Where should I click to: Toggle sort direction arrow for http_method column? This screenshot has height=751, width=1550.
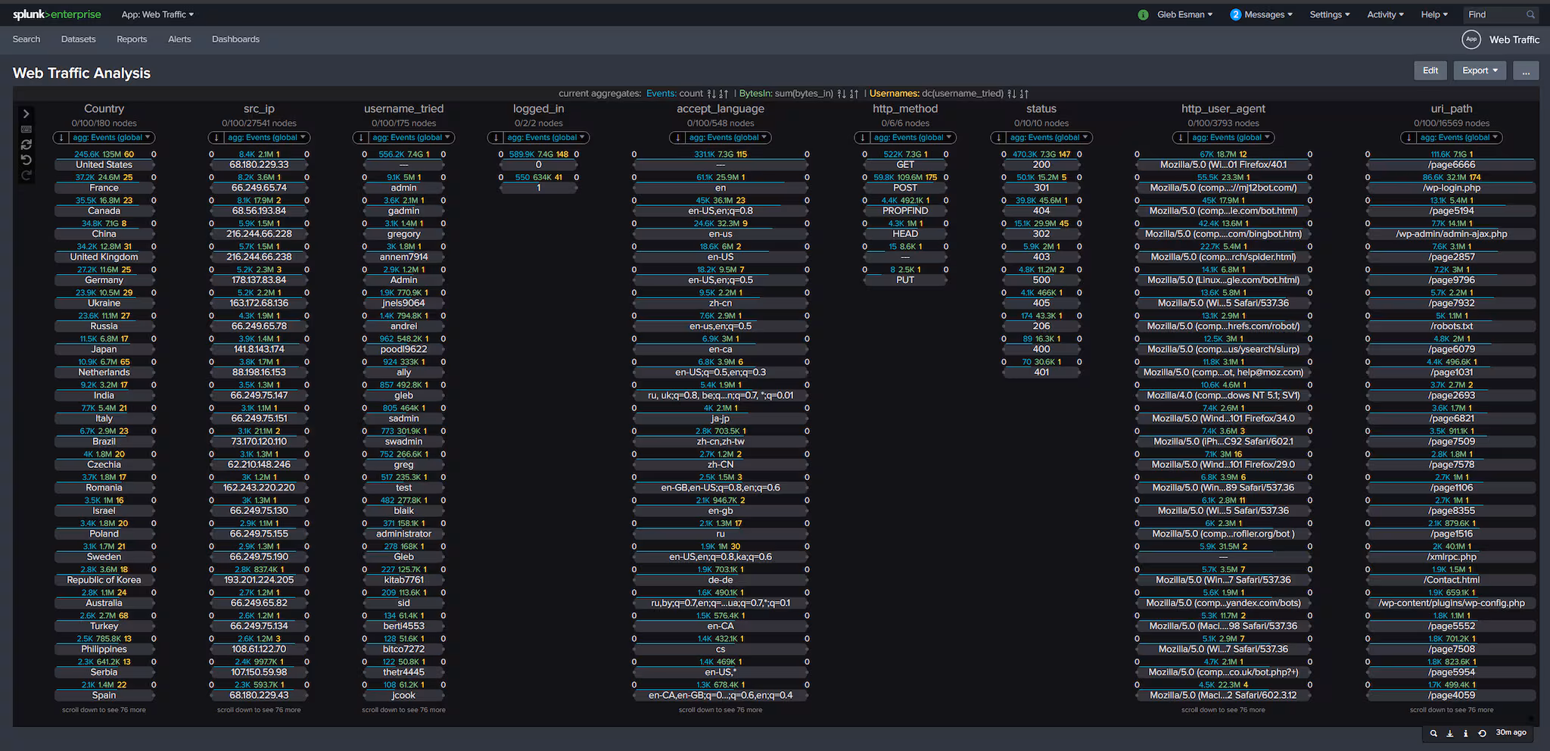pyautogui.click(x=863, y=138)
